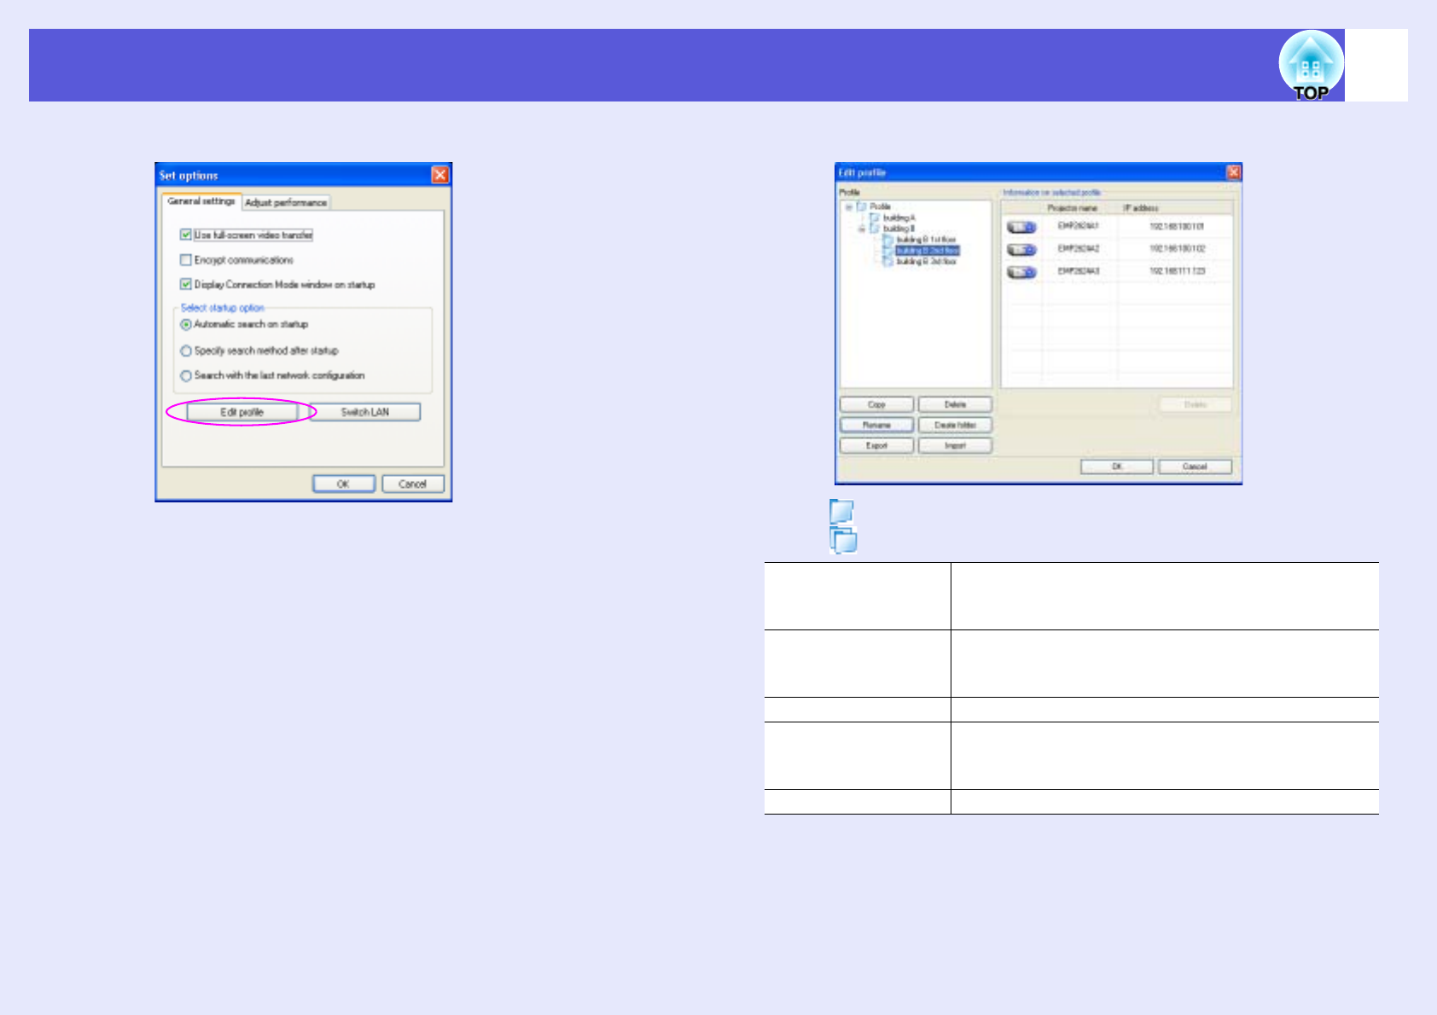
Task: Disable Use full-screen video transfer checkbox
Action: click(x=185, y=235)
